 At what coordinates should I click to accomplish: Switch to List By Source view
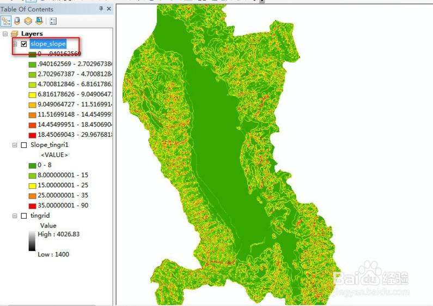[17, 21]
